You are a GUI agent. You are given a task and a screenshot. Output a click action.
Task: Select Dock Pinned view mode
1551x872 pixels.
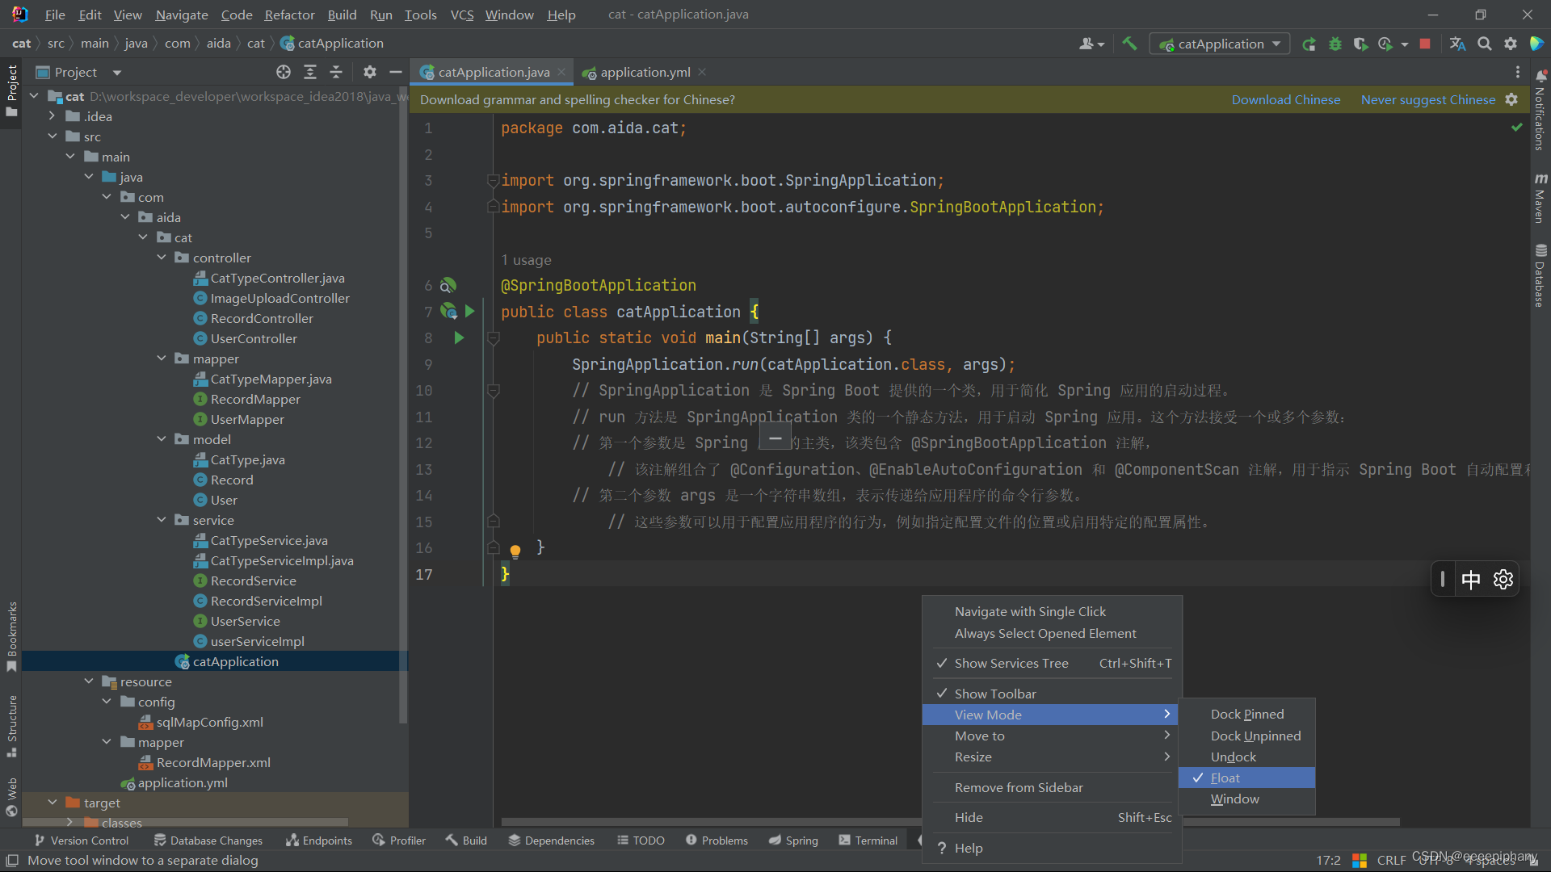(1246, 714)
